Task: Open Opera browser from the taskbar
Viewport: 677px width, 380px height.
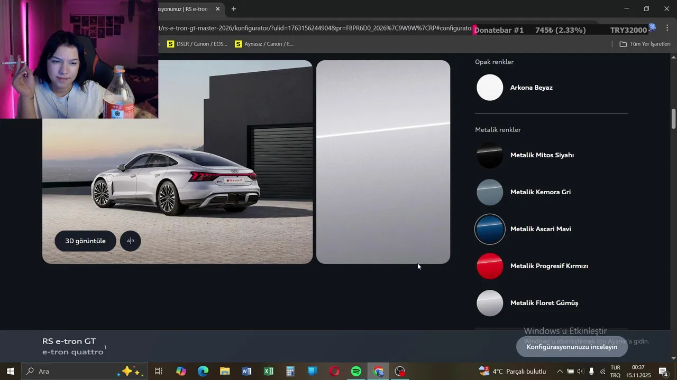Action: pyautogui.click(x=334, y=372)
